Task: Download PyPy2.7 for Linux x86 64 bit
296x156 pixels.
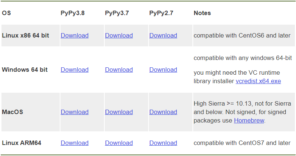Action: (163, 35)
